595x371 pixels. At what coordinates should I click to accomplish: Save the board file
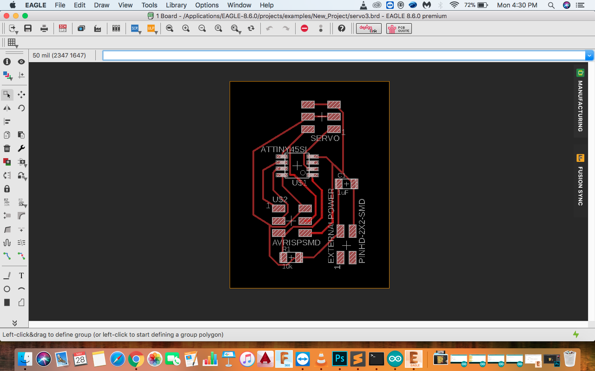pos(28,28)
